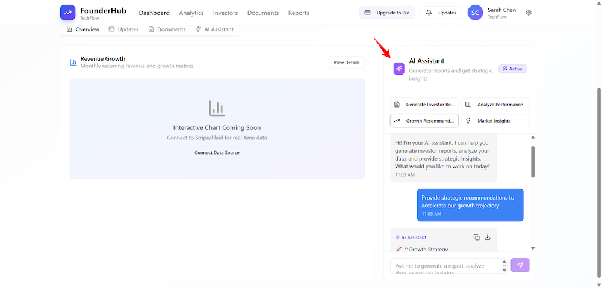The image size is (602, 288).
Task: Click the purple AI Assistant sparkle icon
Action: coord(399,69)
